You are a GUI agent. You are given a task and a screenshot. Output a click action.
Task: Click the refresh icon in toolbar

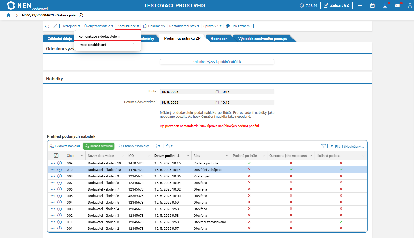tap(47, 26)
